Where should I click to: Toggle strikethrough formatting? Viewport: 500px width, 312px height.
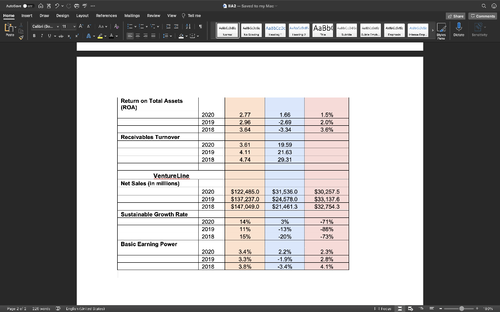click(61, 36)
